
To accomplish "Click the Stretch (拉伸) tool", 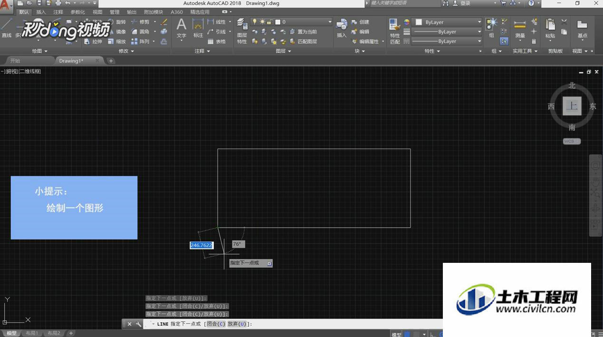I will pos(93,42).
